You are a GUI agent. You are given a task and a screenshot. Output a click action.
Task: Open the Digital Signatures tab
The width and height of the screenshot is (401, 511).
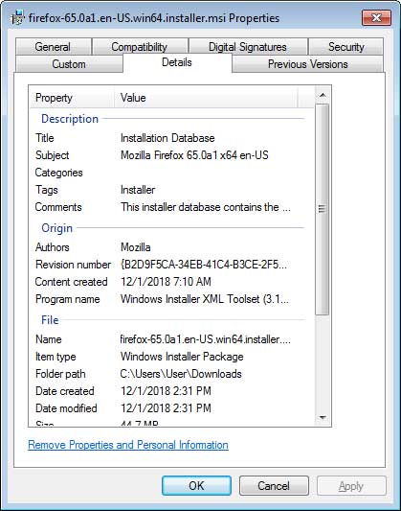pos(248,47)
